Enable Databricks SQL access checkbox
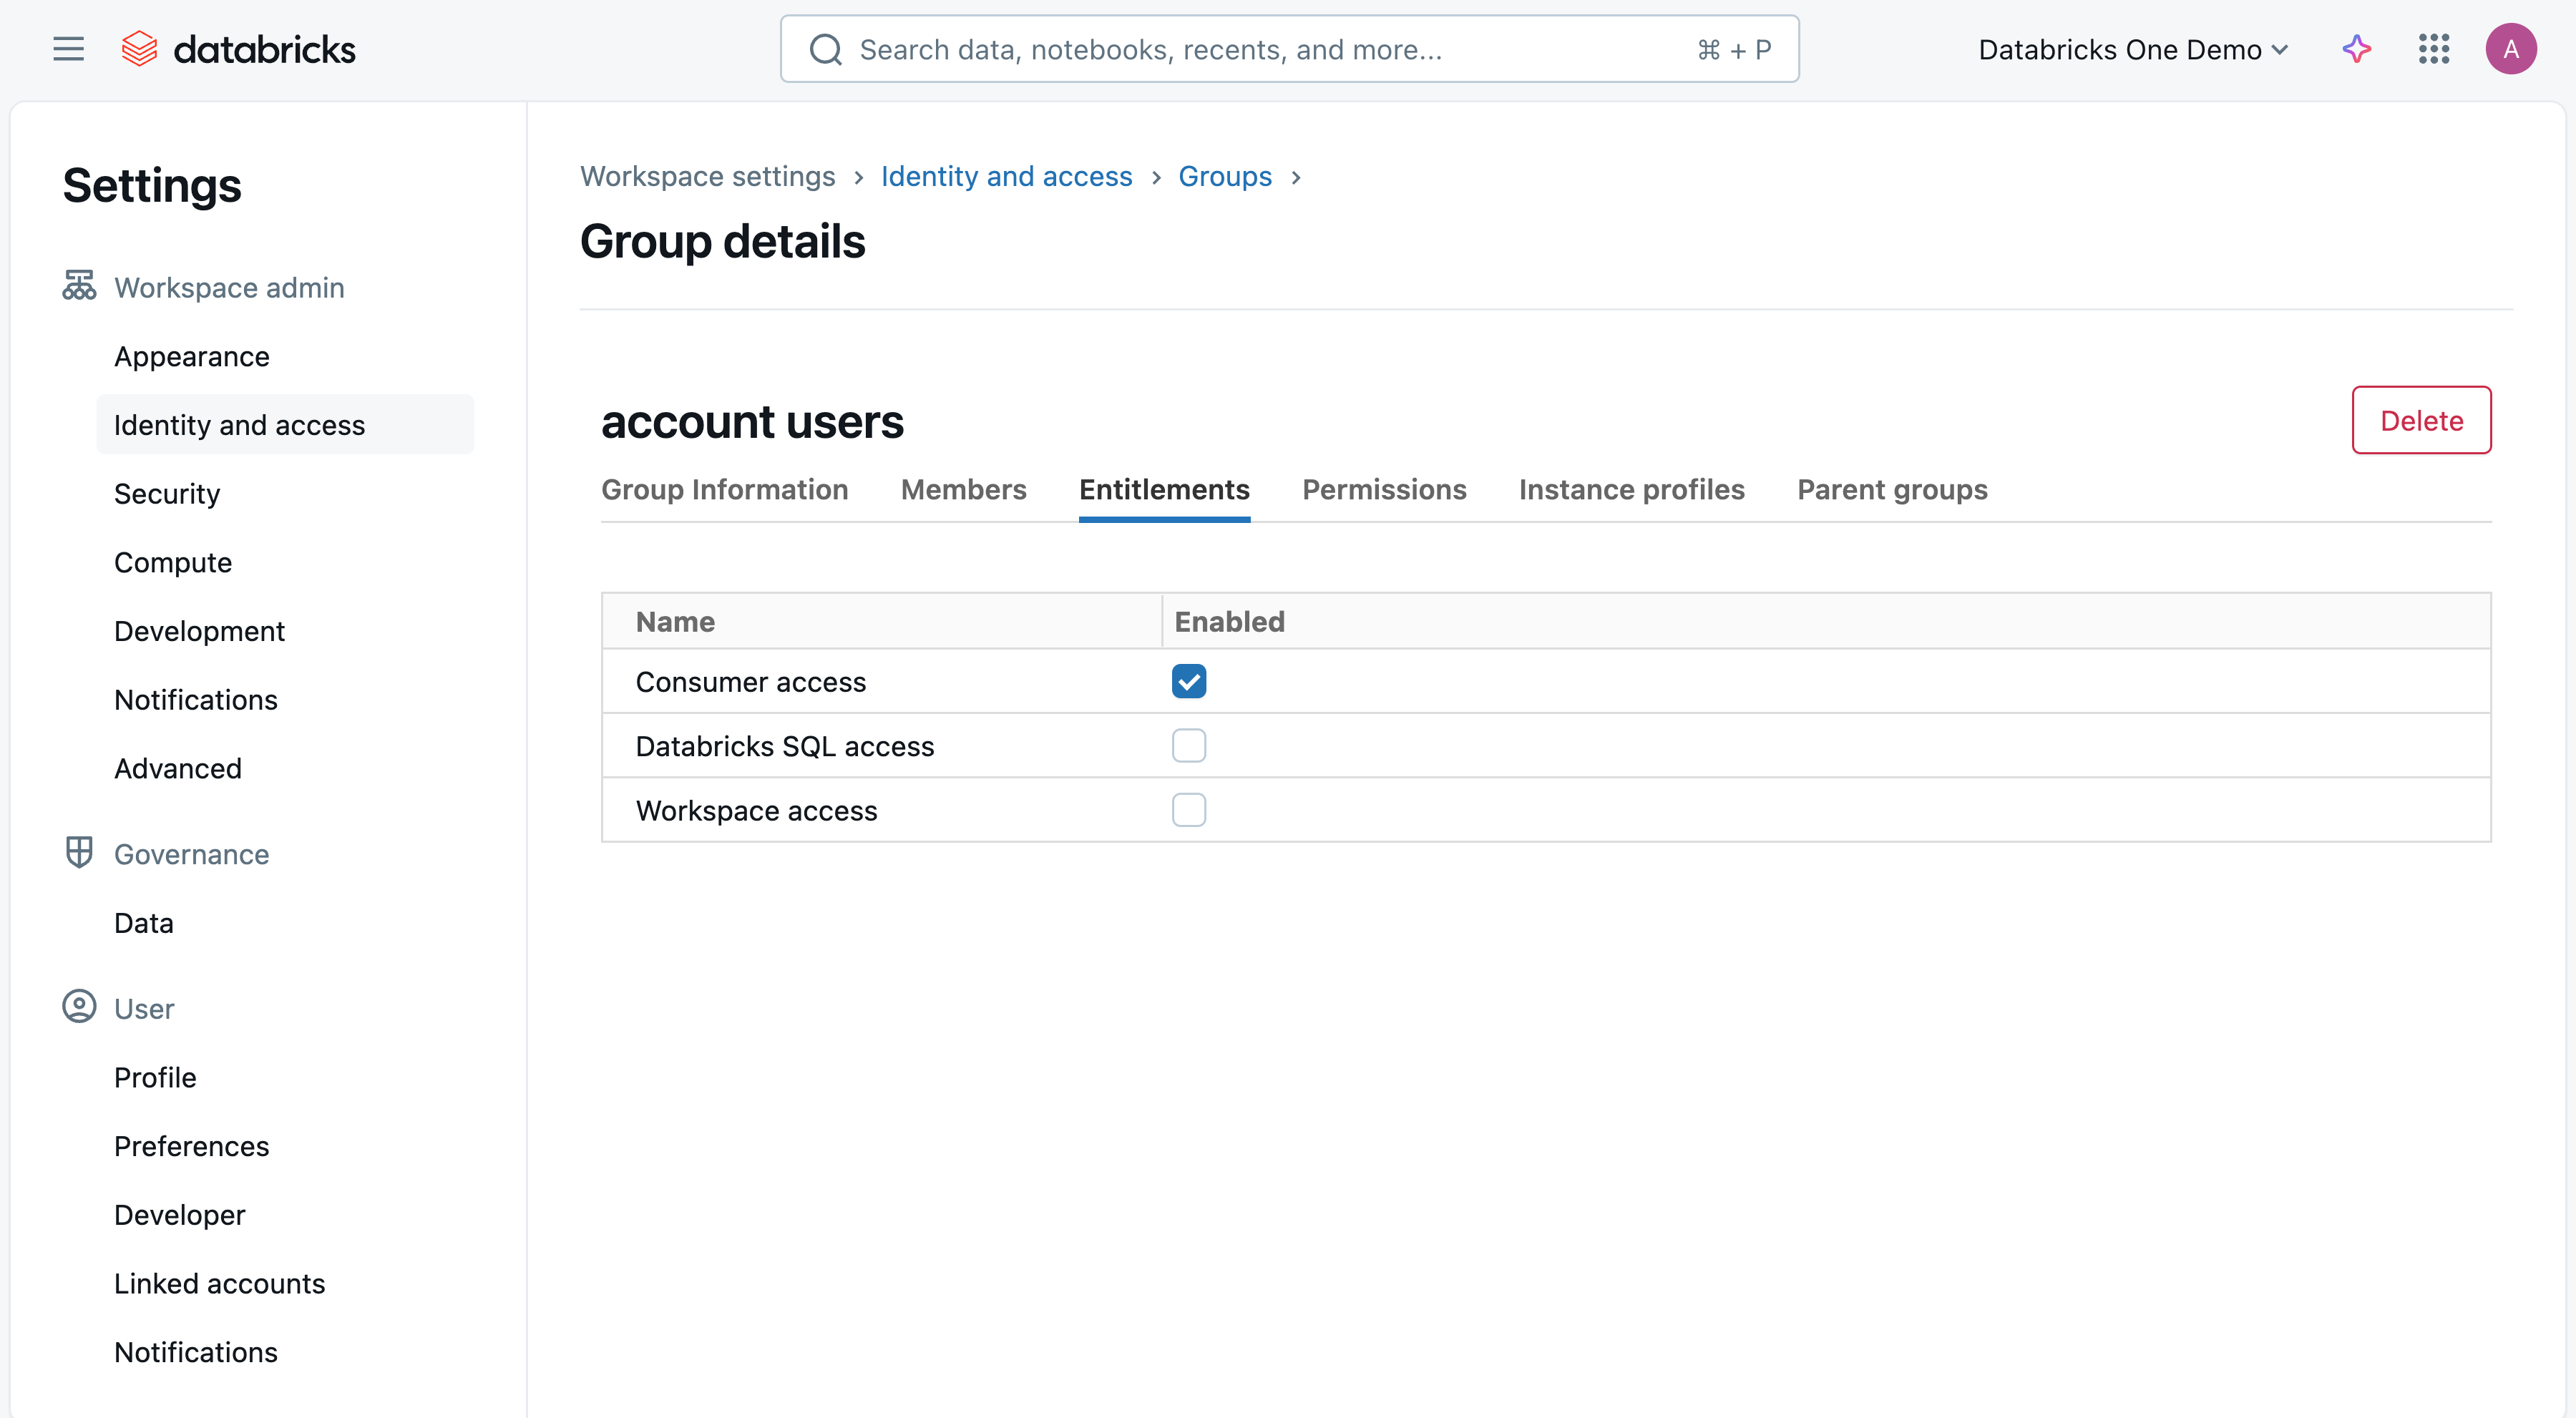Image resolution: width=2576 pixels, height=1418 pixels. pos(1188,746)
